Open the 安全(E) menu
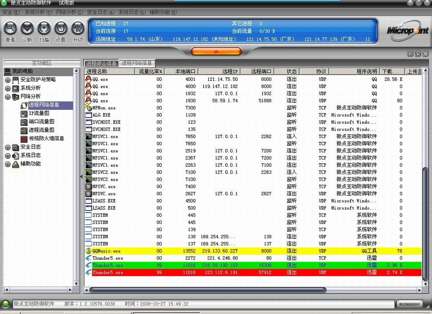The width and height of the screenshot is (432, 314). [x=11, y=12]
